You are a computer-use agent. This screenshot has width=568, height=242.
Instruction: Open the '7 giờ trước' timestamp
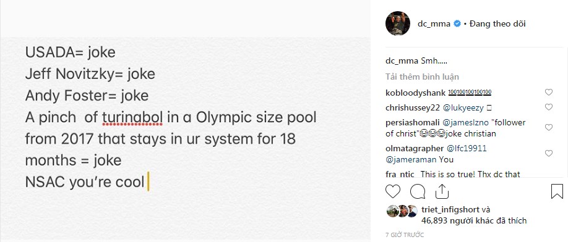click(x=405, y=235)
